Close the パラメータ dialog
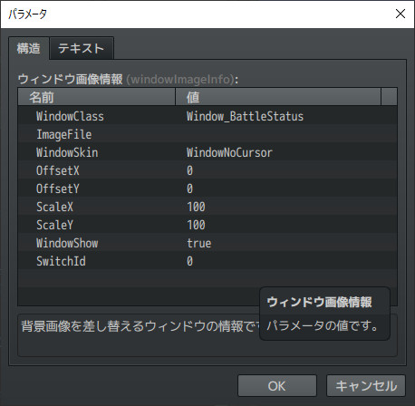Screen dimensions: 415x406 (401, 14)
